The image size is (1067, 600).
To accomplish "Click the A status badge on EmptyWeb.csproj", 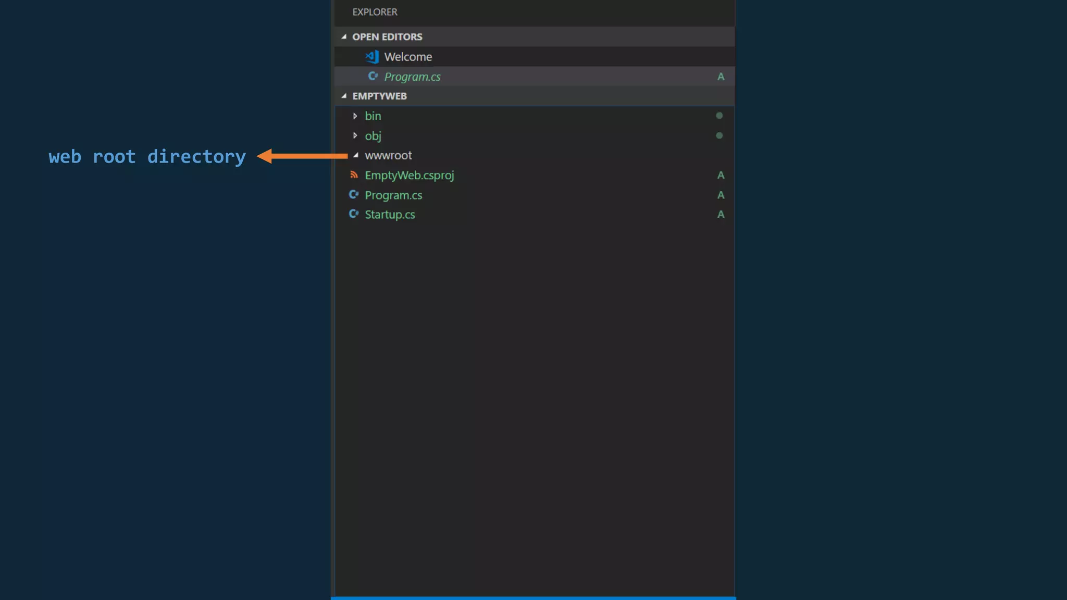I will [x=721, y=175].
